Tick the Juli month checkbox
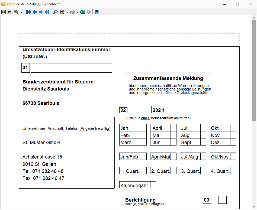The height and width of the screenshot is (210, 257). [x=203, y=128]
